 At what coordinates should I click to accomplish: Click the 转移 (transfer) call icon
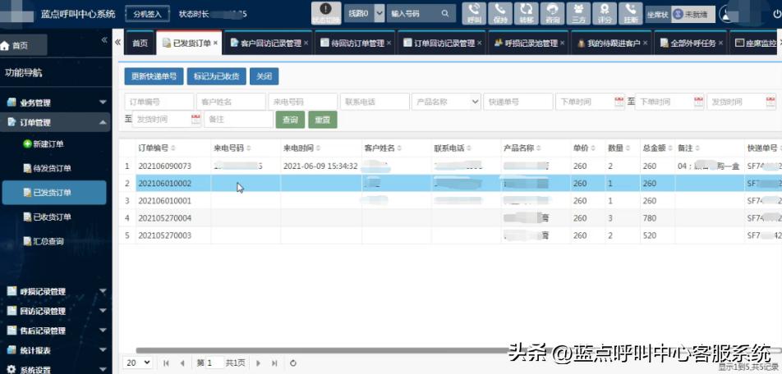coord(526,12)
